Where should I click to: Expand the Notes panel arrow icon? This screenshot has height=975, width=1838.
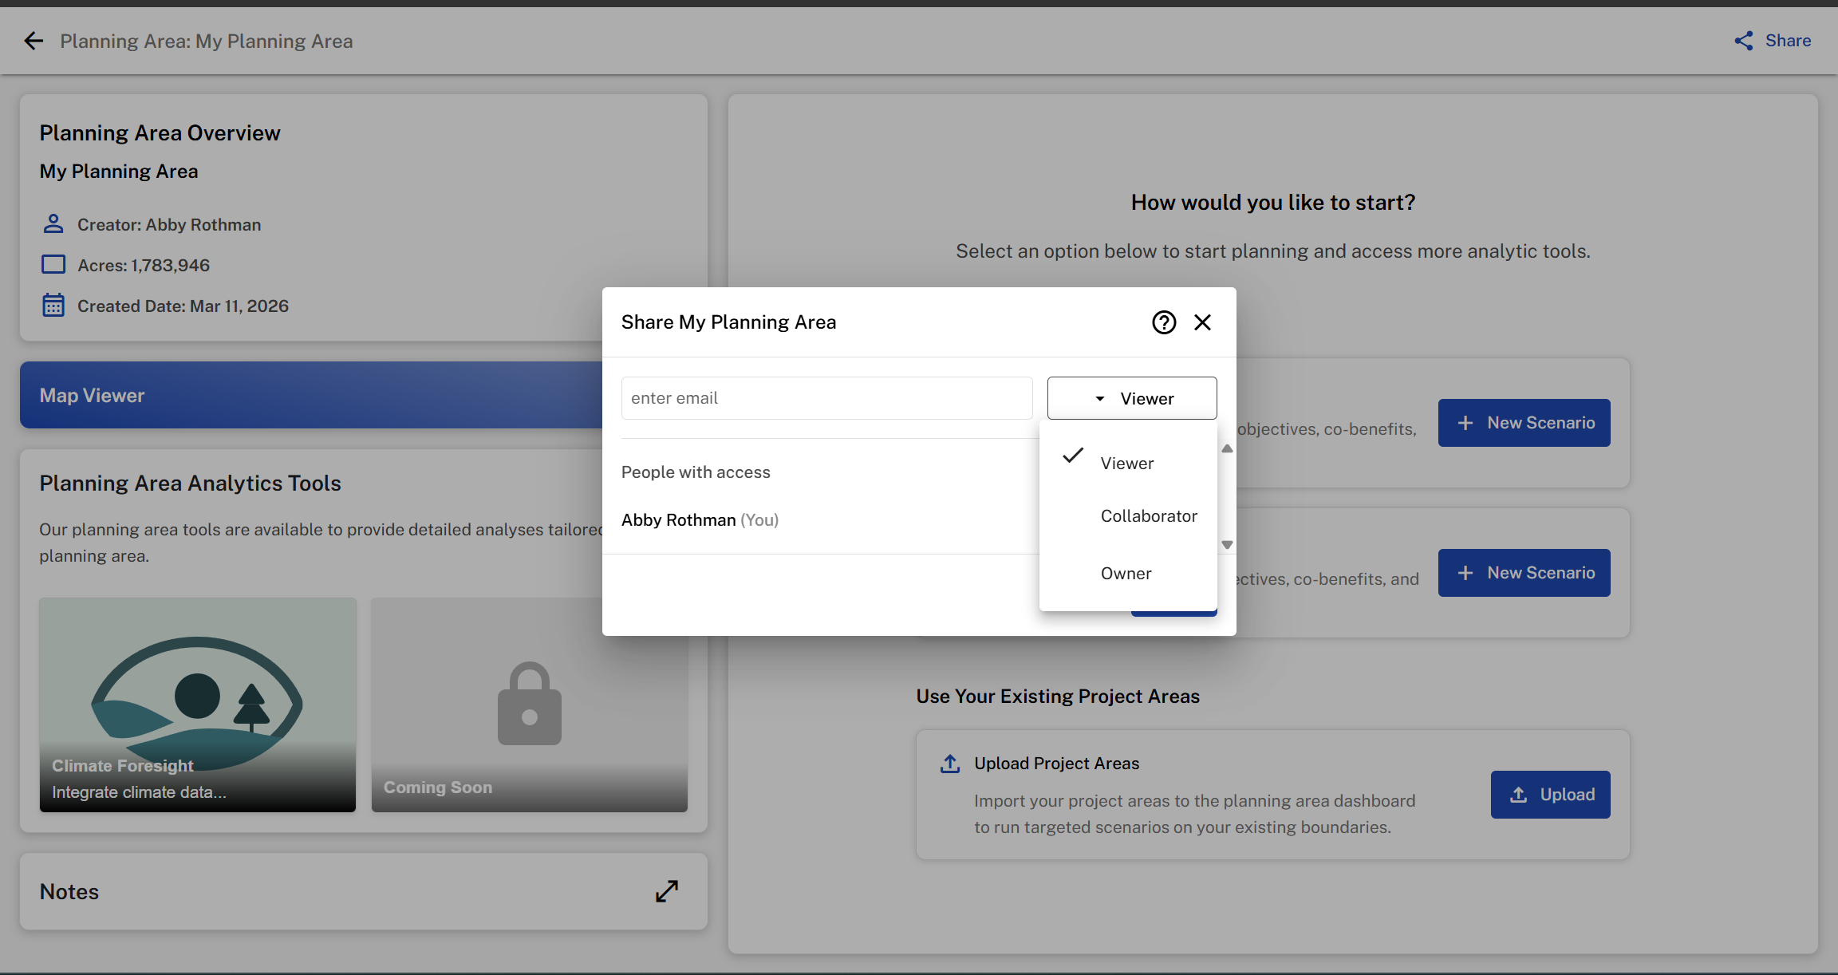tap(667, 891)
